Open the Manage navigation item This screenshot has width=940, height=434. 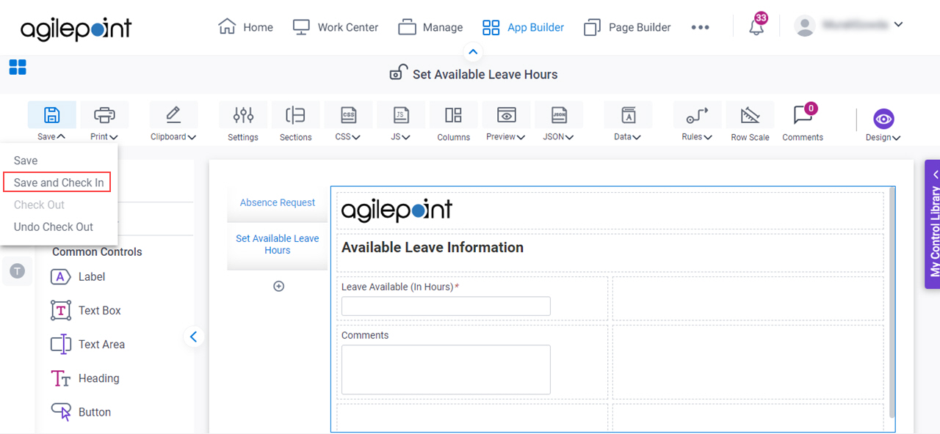click(430, 27)
